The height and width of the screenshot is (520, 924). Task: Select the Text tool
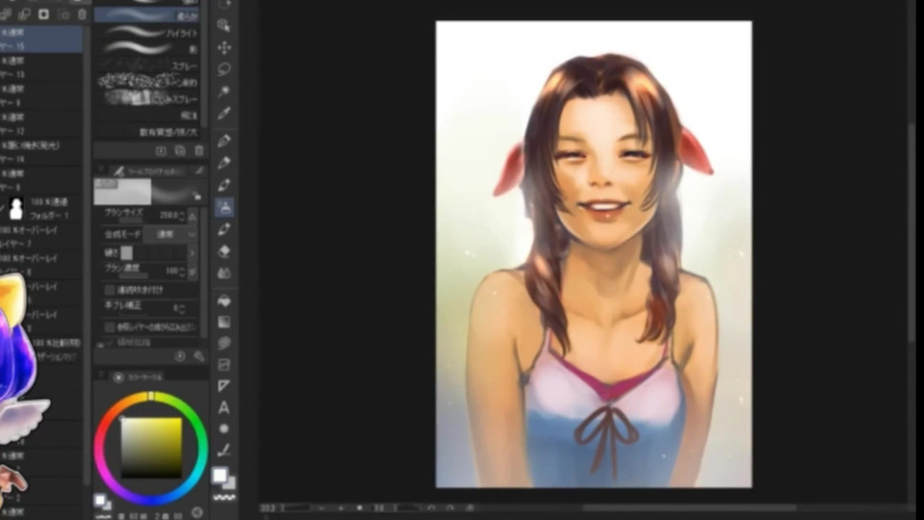[x=224, y=407]
